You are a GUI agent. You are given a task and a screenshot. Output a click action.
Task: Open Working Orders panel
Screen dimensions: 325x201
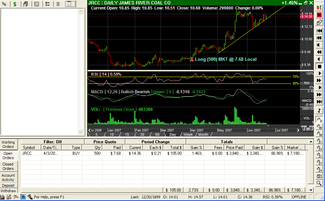coord(8,145)
